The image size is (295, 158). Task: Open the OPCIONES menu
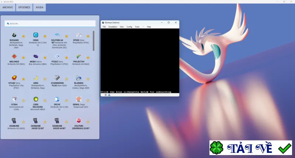[x=24, y=7]
